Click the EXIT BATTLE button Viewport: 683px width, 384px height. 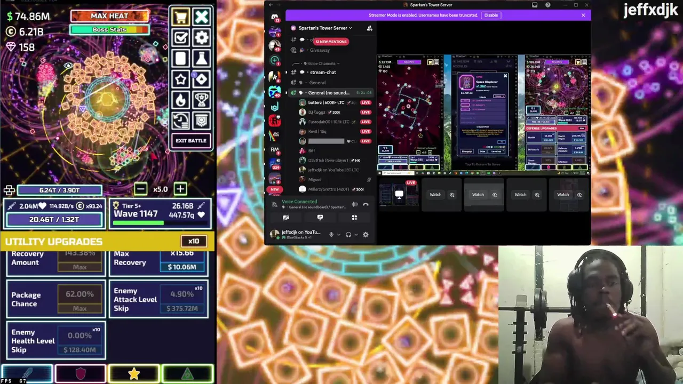tap(191, 141)
